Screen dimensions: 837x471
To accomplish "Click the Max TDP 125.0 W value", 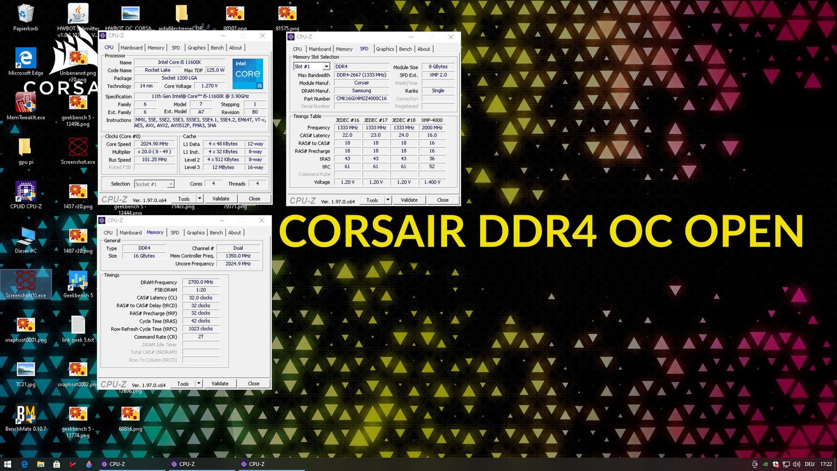I will (215, 70).
